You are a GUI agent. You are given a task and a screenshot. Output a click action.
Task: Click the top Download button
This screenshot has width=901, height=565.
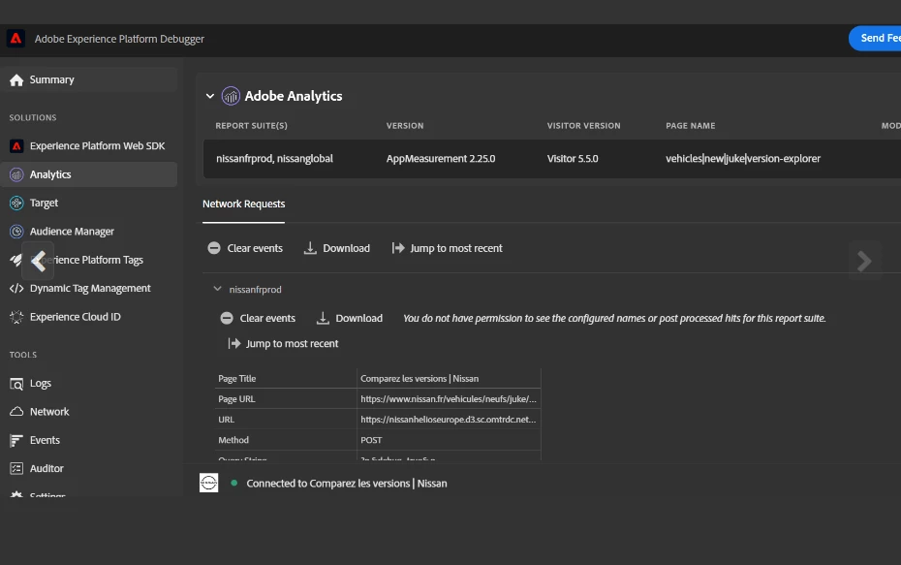tap(337, 248)
